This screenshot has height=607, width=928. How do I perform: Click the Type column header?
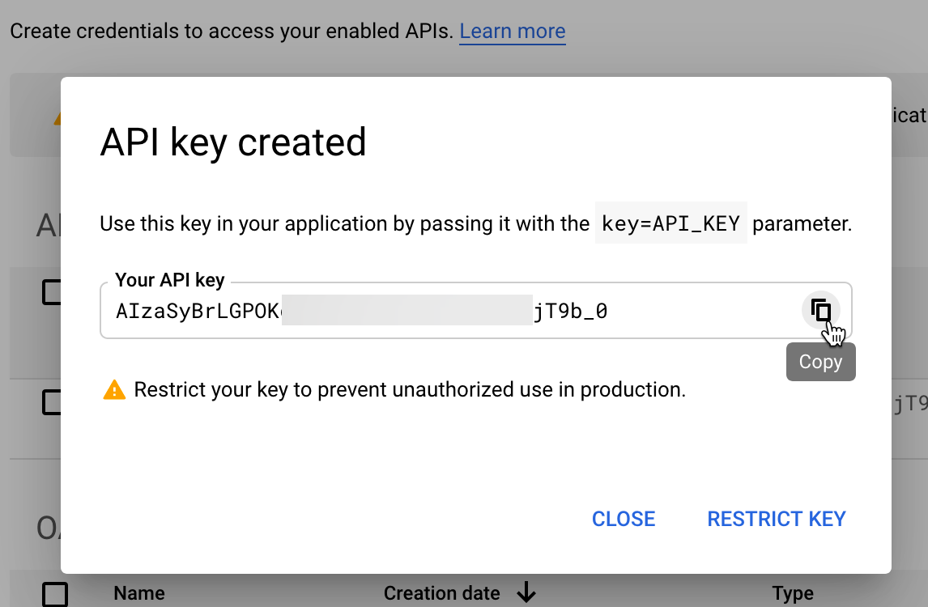coord(792,592)
